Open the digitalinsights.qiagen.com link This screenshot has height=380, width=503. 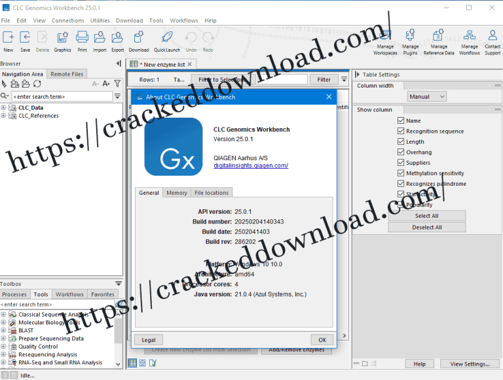pyautogui.click(x=251, y=165)
